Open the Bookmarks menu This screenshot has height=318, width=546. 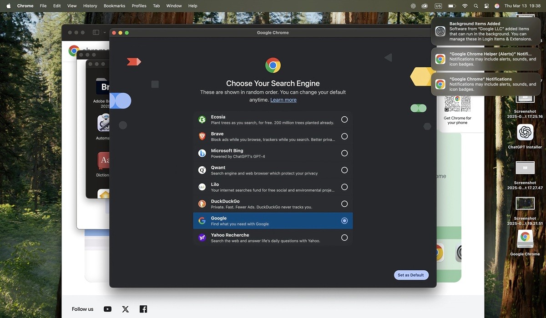point(114,6)
